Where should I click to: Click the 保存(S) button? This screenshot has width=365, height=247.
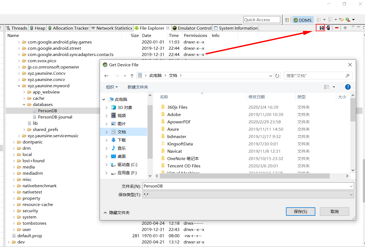[300, 211]
